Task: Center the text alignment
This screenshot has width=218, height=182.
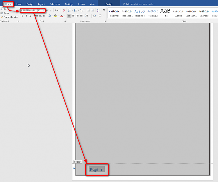Action: point(73,16)
